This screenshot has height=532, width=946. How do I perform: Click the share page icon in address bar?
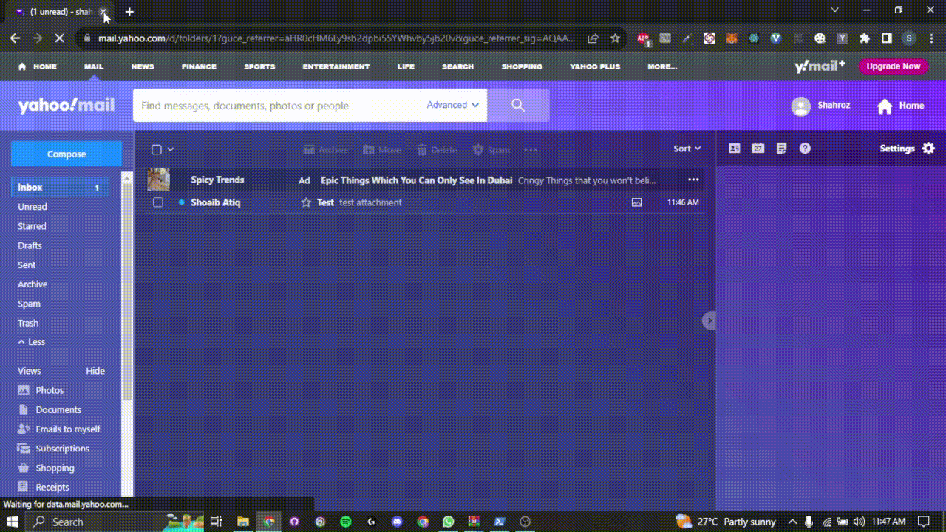(x=593, y=38)
